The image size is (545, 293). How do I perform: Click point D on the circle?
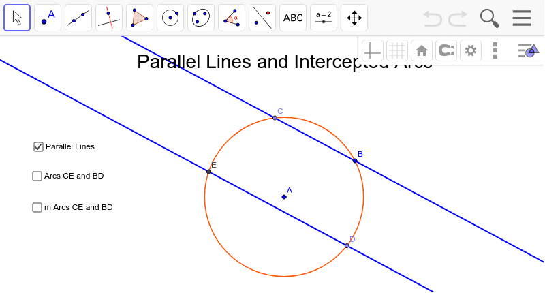coord(347,246)
